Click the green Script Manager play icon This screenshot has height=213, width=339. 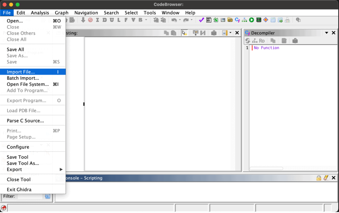[251, 20]
